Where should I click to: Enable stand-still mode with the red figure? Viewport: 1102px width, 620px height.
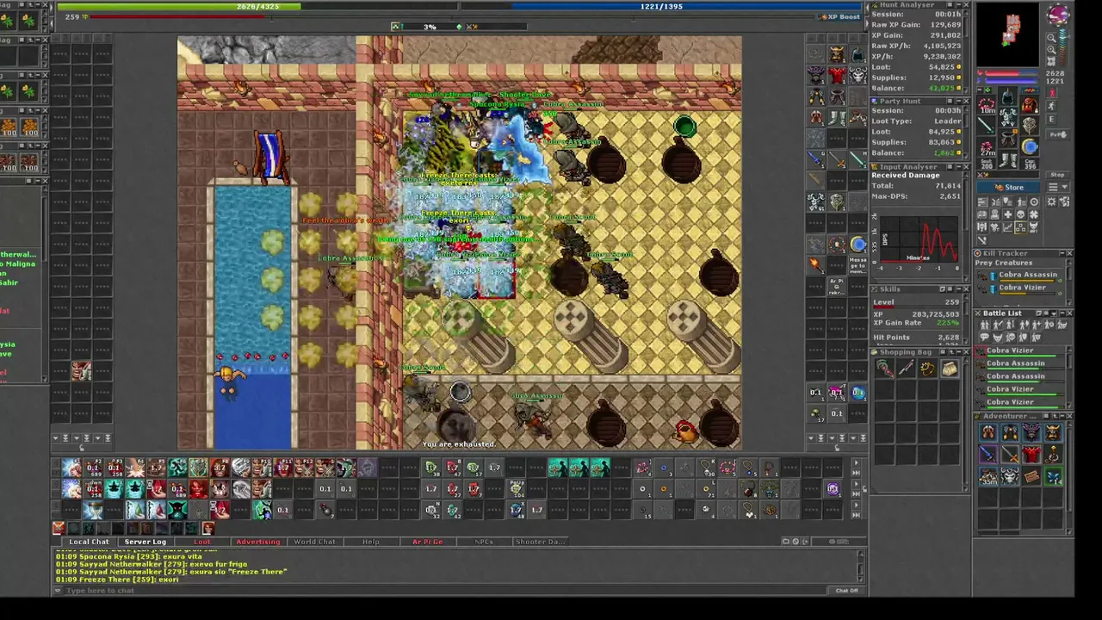pyautogui.click(x=1051, y=90)
